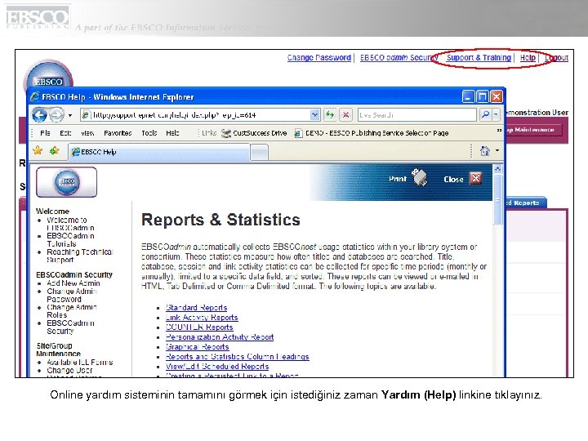Minimize the EBSCO Help window
Image resolution: width=588 pixels, height=441 pixels.
coord(468,96)
